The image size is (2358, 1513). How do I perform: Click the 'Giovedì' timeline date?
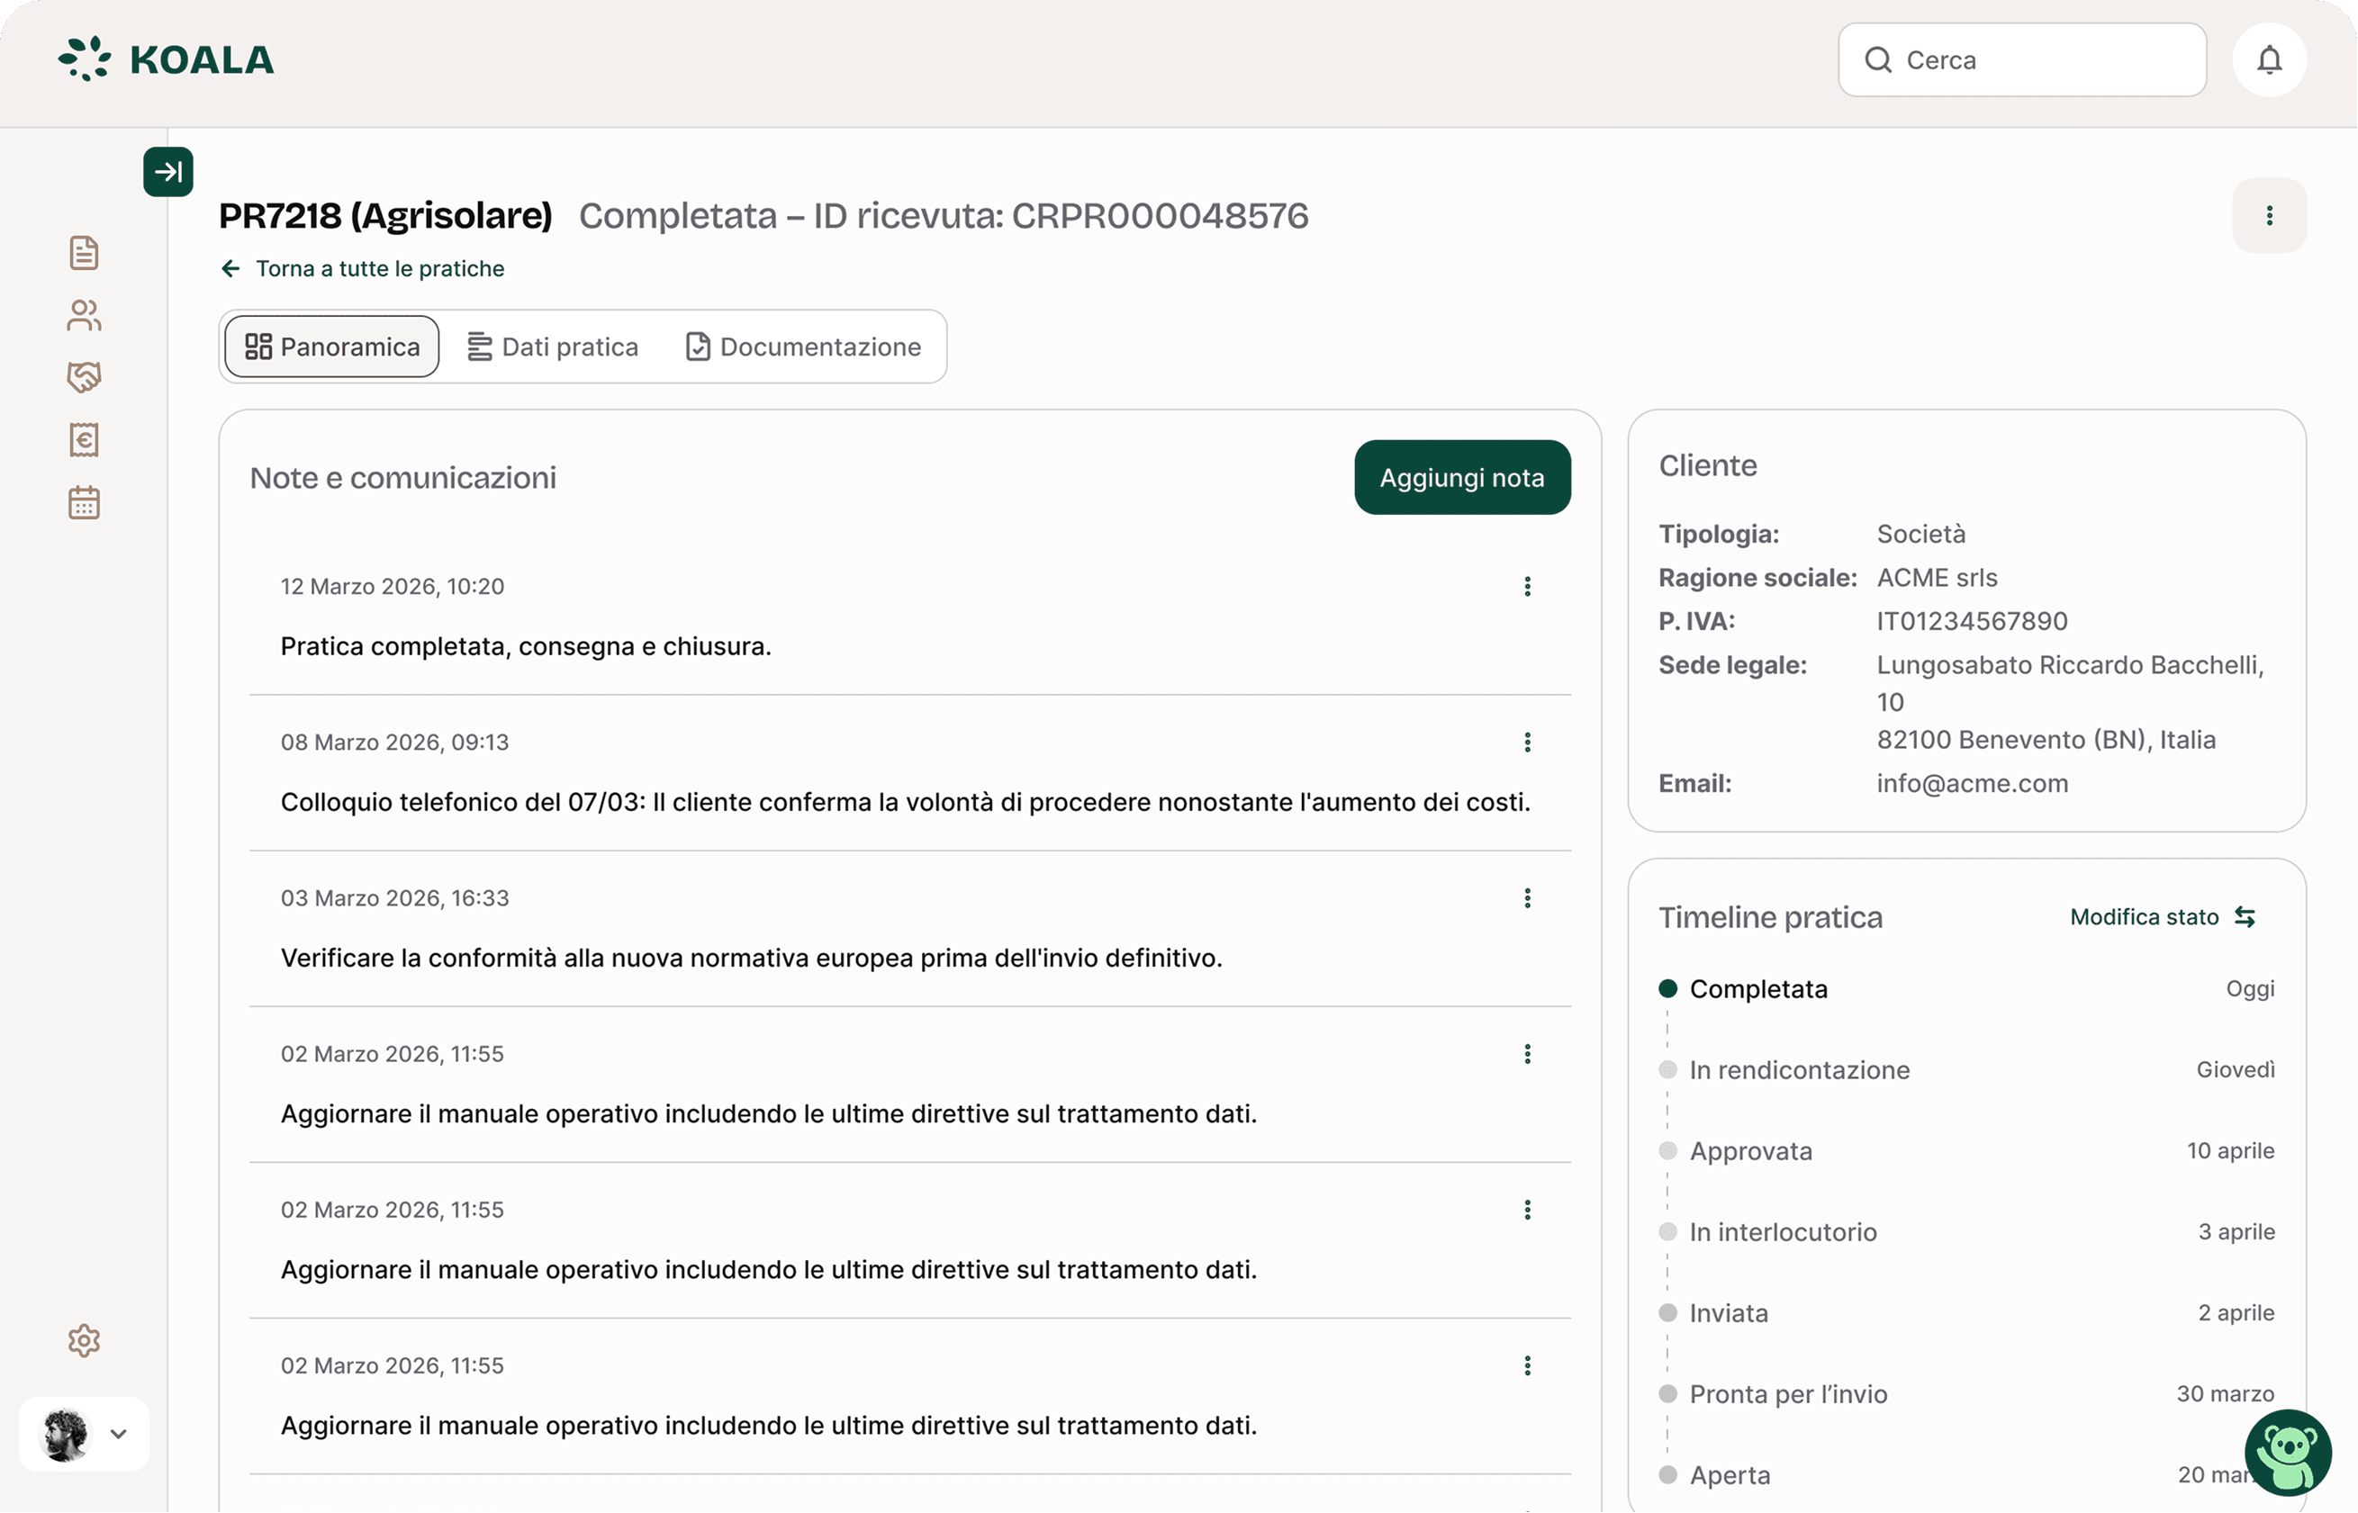point(2236,1070)
